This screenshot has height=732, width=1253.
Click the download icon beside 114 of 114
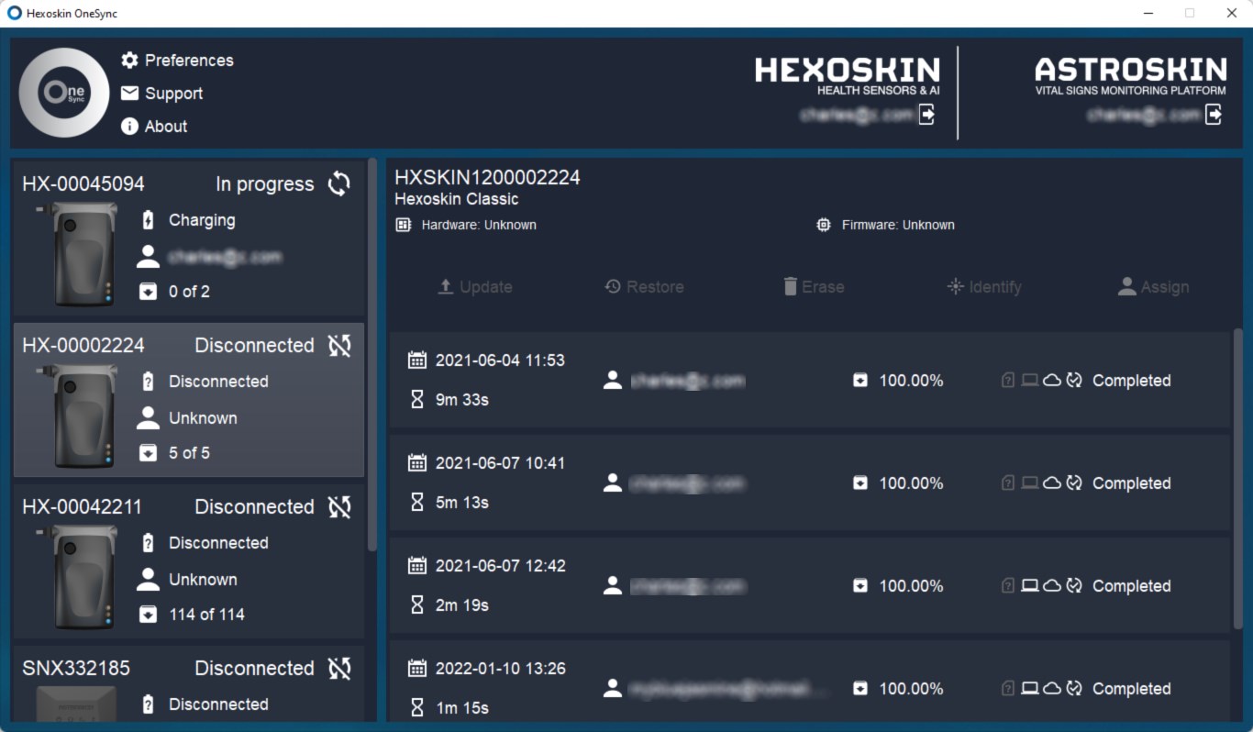pyautogui.click(x=148, y=615)
